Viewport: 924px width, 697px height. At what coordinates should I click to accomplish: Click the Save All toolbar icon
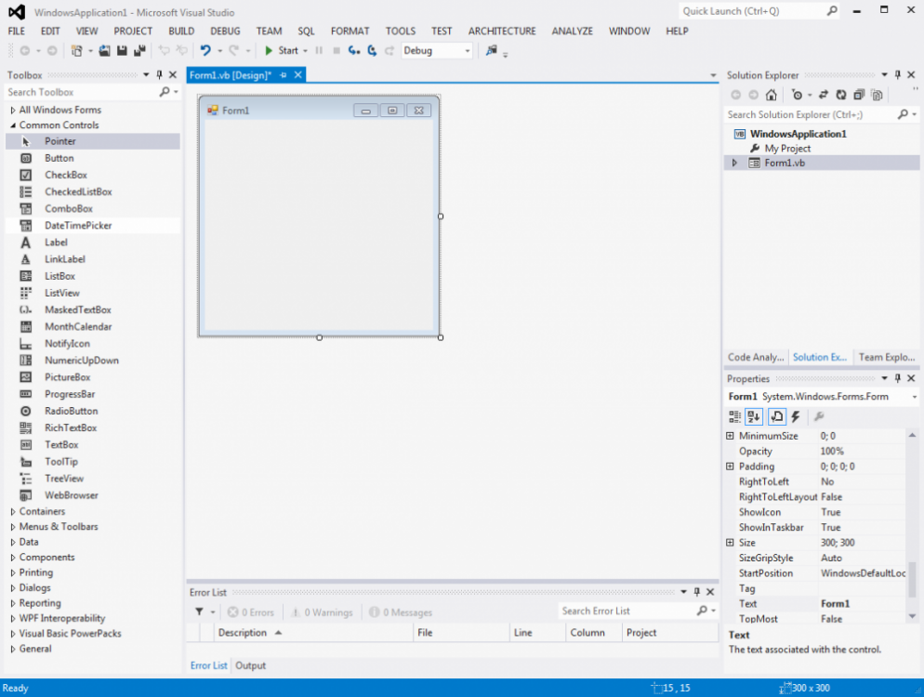(139, 51)
